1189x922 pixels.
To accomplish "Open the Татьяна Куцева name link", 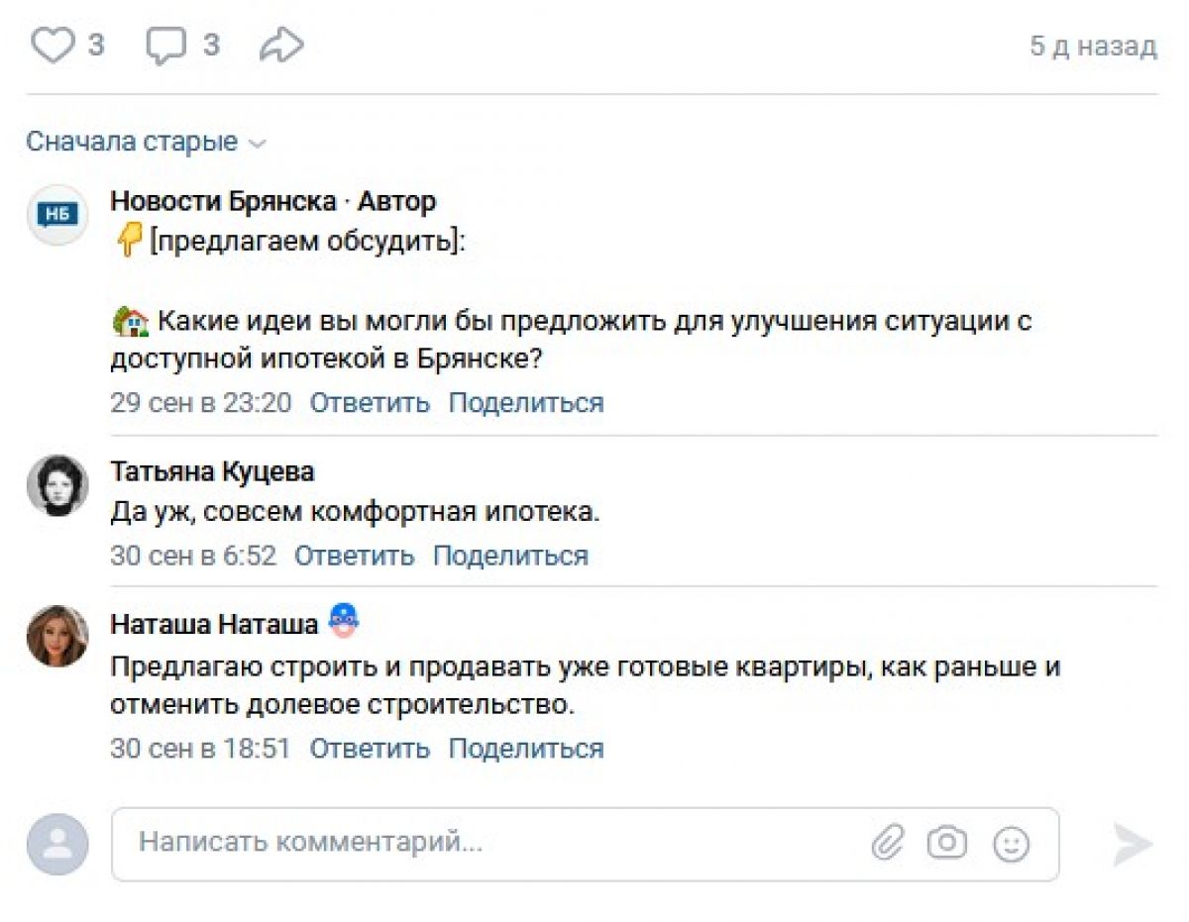I will coord(212,471).
